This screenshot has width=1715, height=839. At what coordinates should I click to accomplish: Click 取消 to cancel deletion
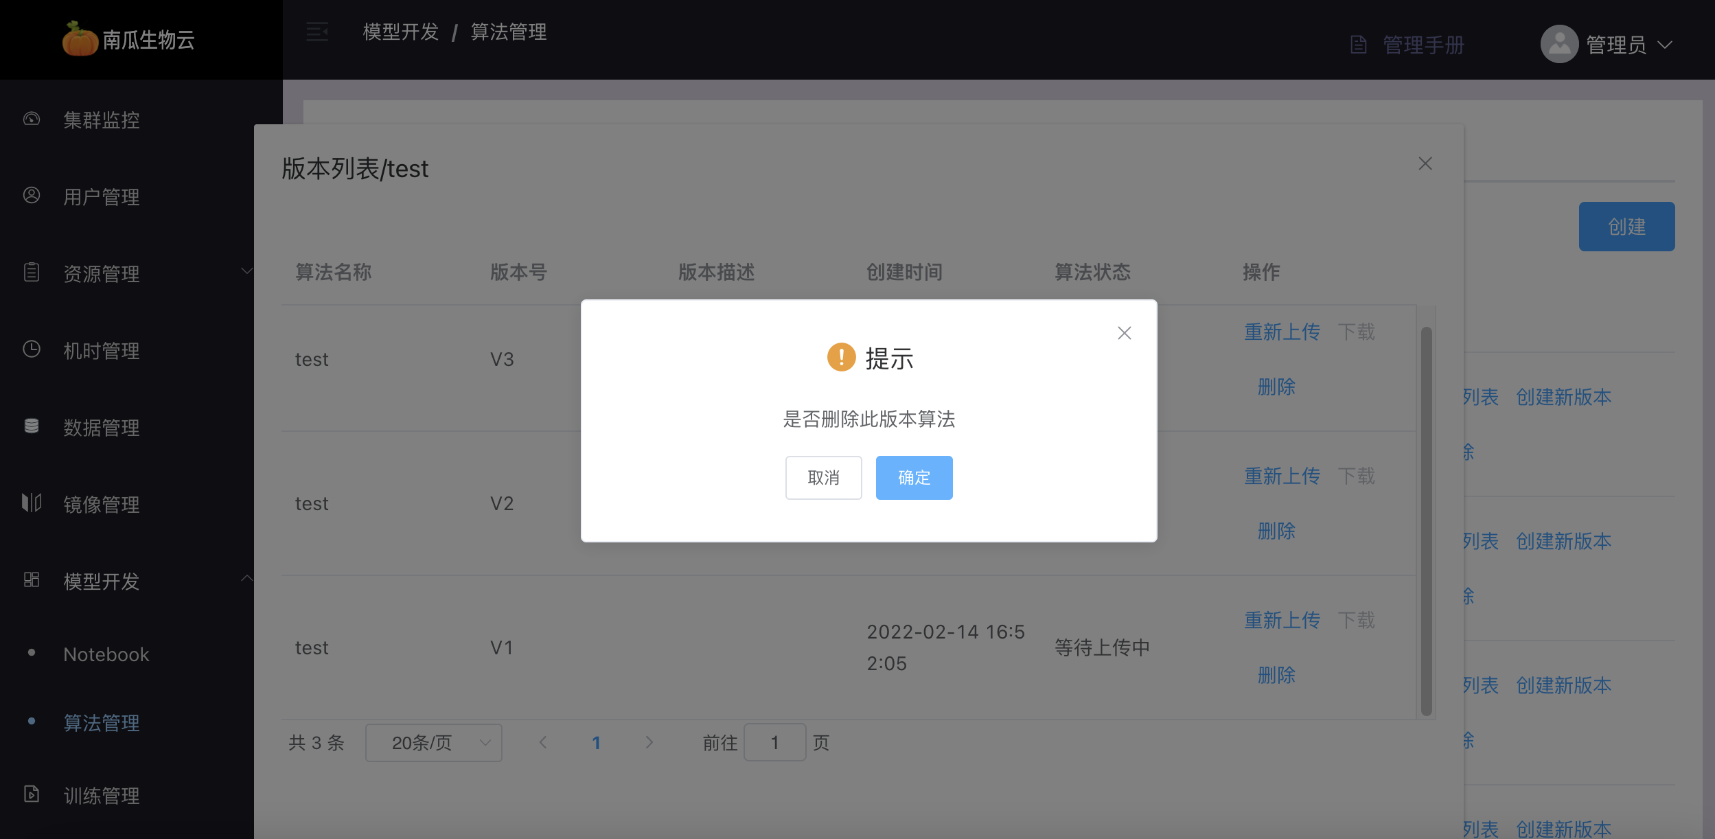(x=824, y=478)
